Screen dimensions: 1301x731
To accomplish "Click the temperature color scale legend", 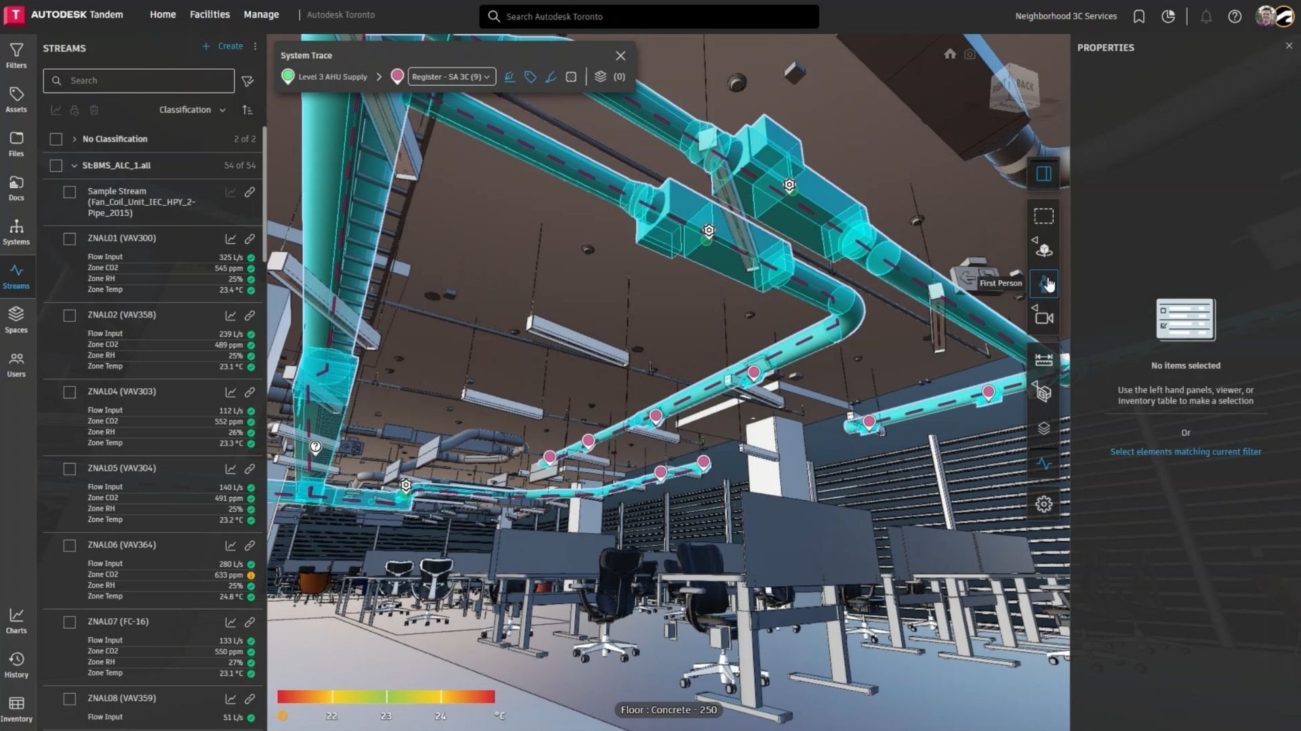I will tap(386, 696).
